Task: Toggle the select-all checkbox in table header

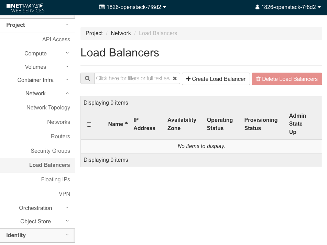Action: click(x=89, y=124)
